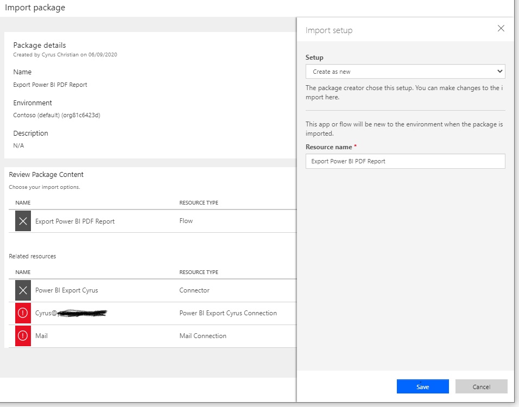Click the Power BI Export Cyrus Connection type

click(x=228, y=313)
